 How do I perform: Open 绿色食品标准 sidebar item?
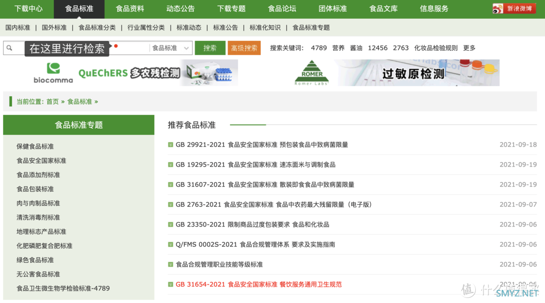(35, 260)
